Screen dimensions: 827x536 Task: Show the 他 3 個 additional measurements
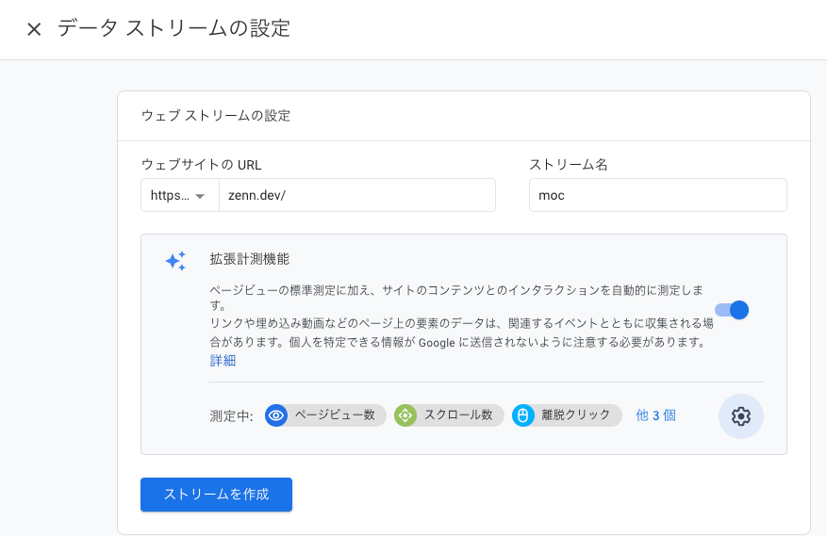(x=655, y=415)
